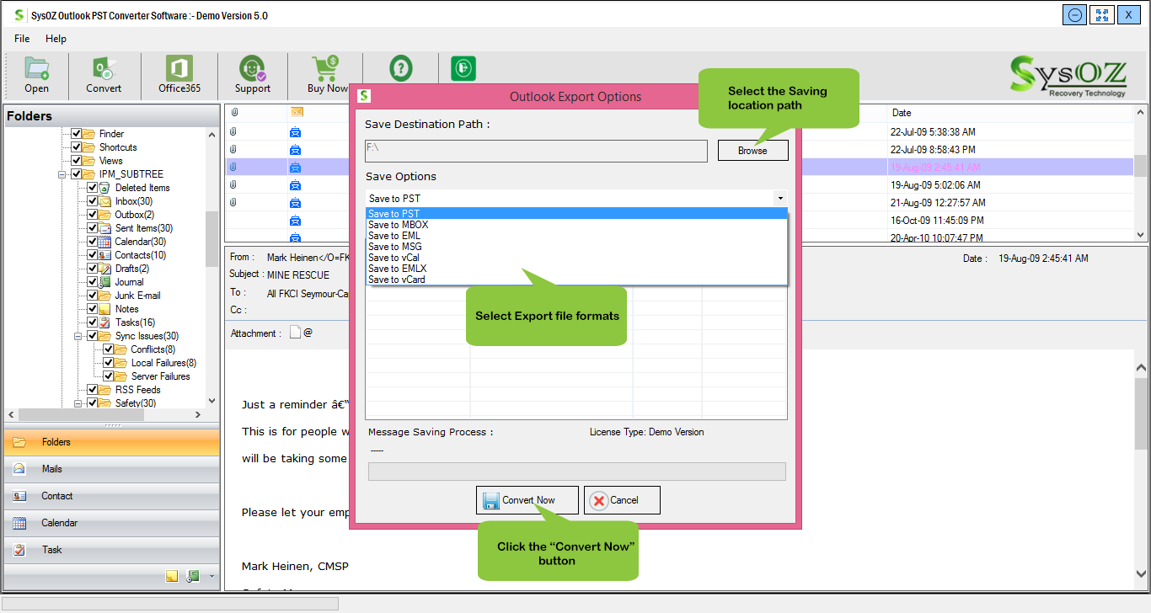The width and height of the screenshot is (1151, 613).
Task: Switch to Contact navigation pane
Action: [112, 496]
